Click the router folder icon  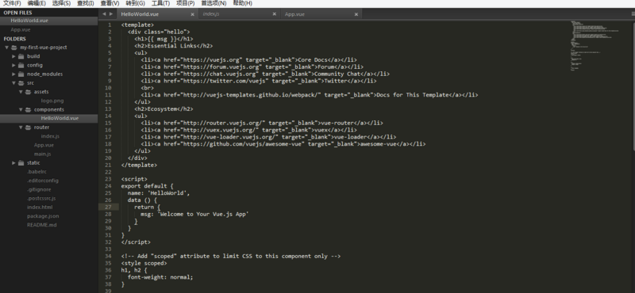(x=28, y=127)
